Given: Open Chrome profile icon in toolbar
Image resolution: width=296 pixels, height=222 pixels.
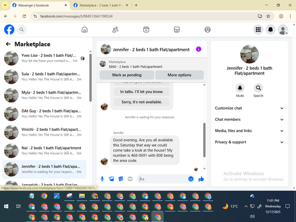Looking at the screenshot, I should pos(281,16).
